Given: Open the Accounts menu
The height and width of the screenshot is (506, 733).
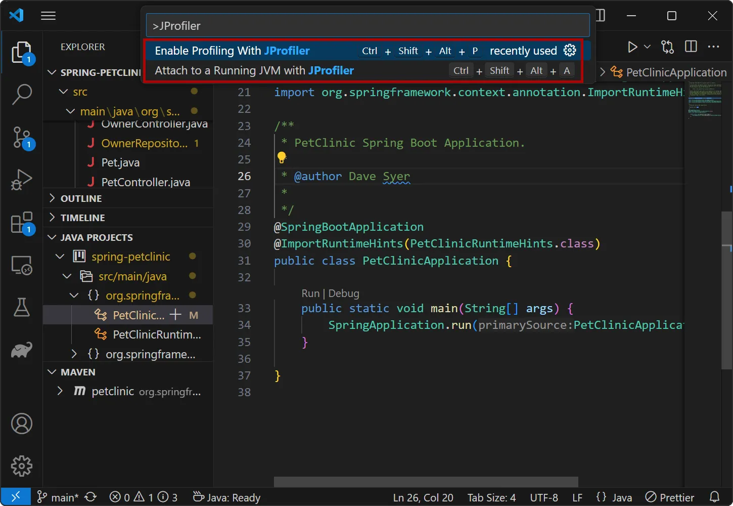Looking at the screenshot, I should point(22,424).
